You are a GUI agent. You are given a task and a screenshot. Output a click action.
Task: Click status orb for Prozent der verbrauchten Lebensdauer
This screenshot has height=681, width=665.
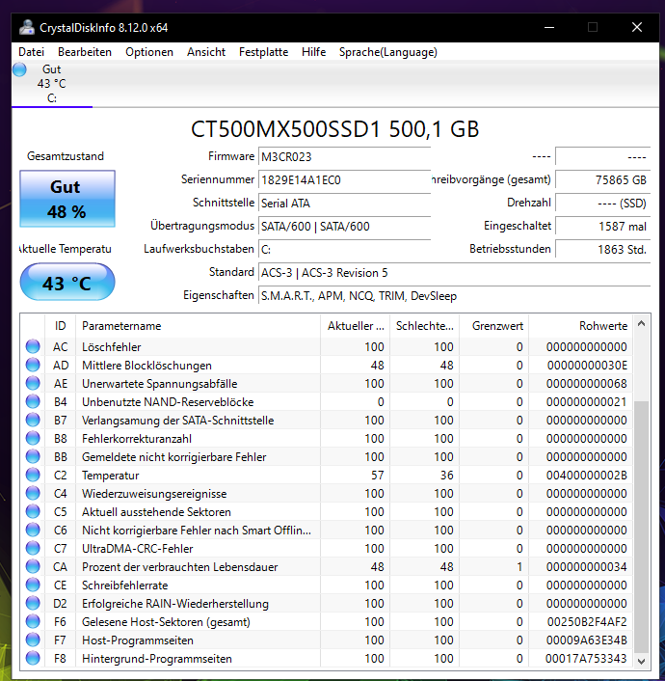[33, 566]
